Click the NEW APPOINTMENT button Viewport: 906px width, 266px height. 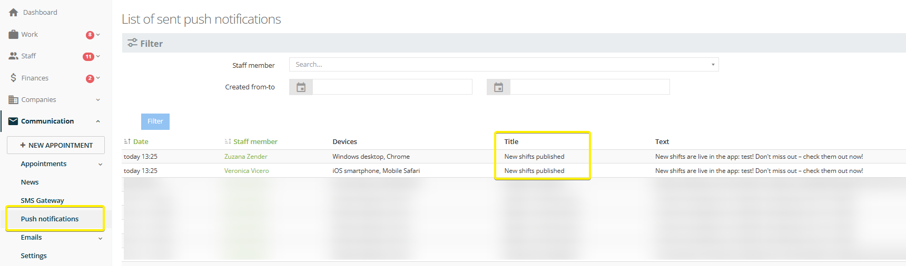click(56, 146)
